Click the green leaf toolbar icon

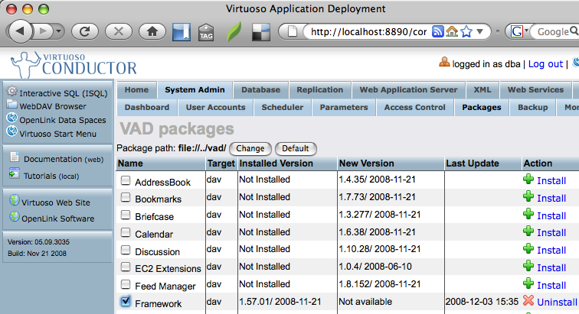pos(233,32)
